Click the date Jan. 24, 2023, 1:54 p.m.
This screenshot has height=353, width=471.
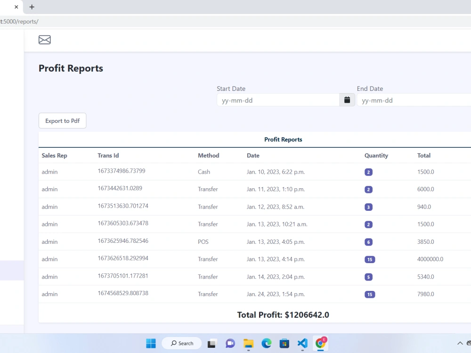point(276,294)
